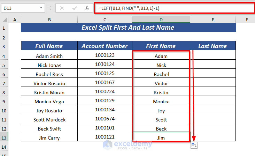255x156 pixels.
Task: Click the Last Name header cell
Action: (x=212, y=46)
